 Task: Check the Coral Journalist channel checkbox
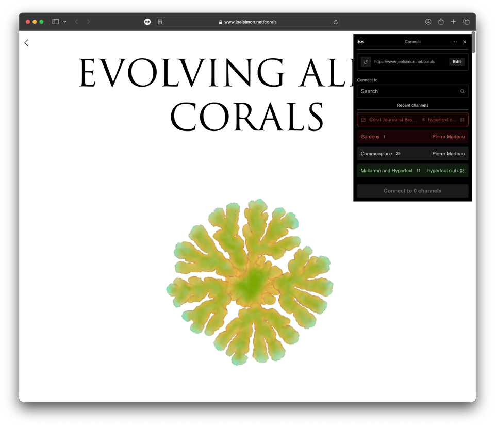[x=364, y=120]
